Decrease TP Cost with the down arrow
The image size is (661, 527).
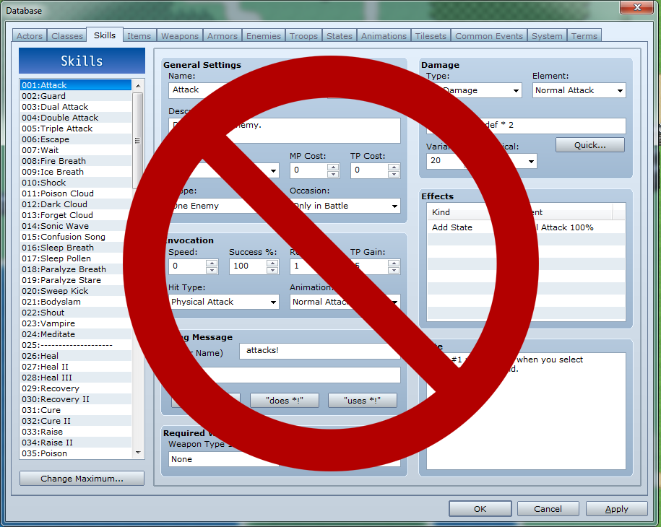(394, 174)
